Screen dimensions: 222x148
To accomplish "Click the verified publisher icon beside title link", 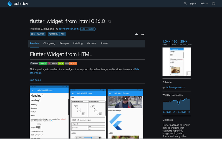I will point(57,29).
